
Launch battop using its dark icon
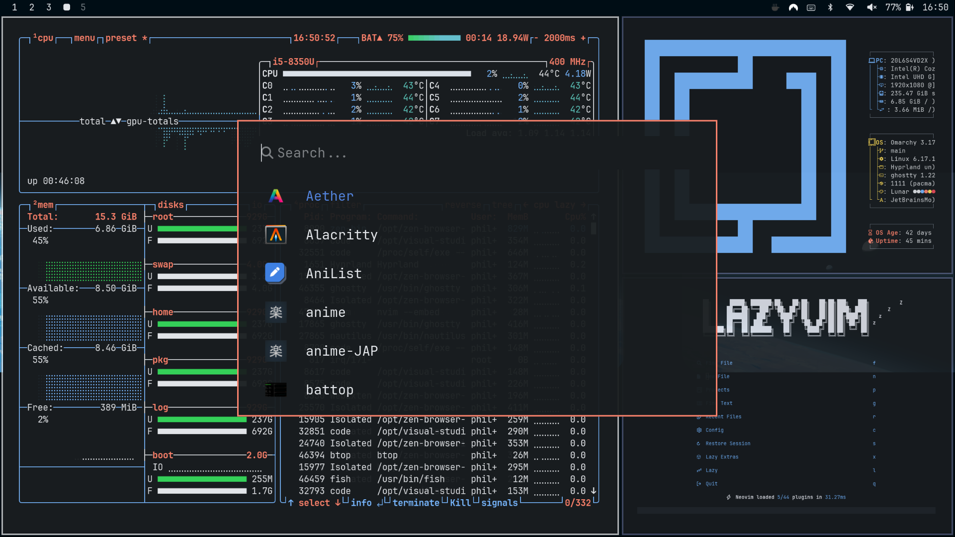pyautogui.click(x=276, y=390)
